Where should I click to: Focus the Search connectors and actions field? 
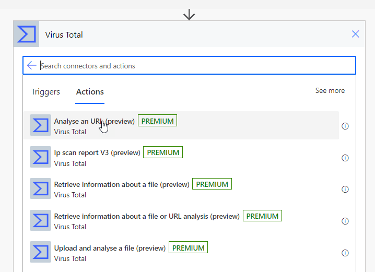click(193, 66)
